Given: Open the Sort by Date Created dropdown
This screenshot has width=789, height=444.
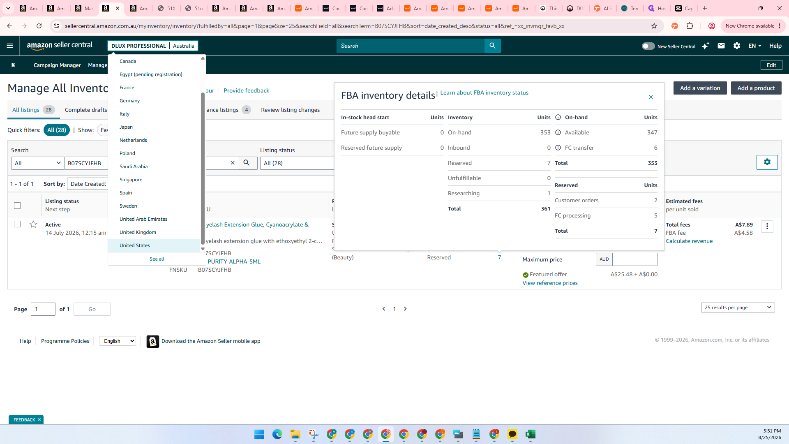Looking at the screenshot, I should [x=88, y=184].
